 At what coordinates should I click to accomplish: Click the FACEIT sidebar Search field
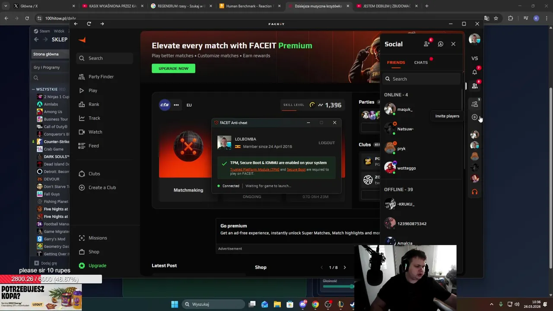pos(104,58)
